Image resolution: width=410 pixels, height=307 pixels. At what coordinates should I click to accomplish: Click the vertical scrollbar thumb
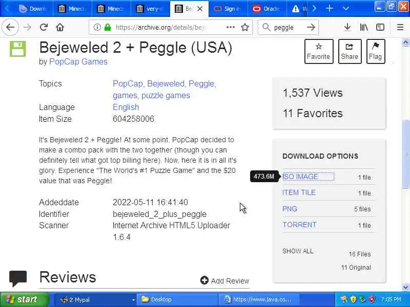click(405, 153)
